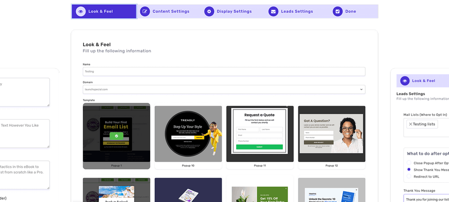Click the Thank You Message text field
Screen dimensions: 449x202
tap(426, 198)
